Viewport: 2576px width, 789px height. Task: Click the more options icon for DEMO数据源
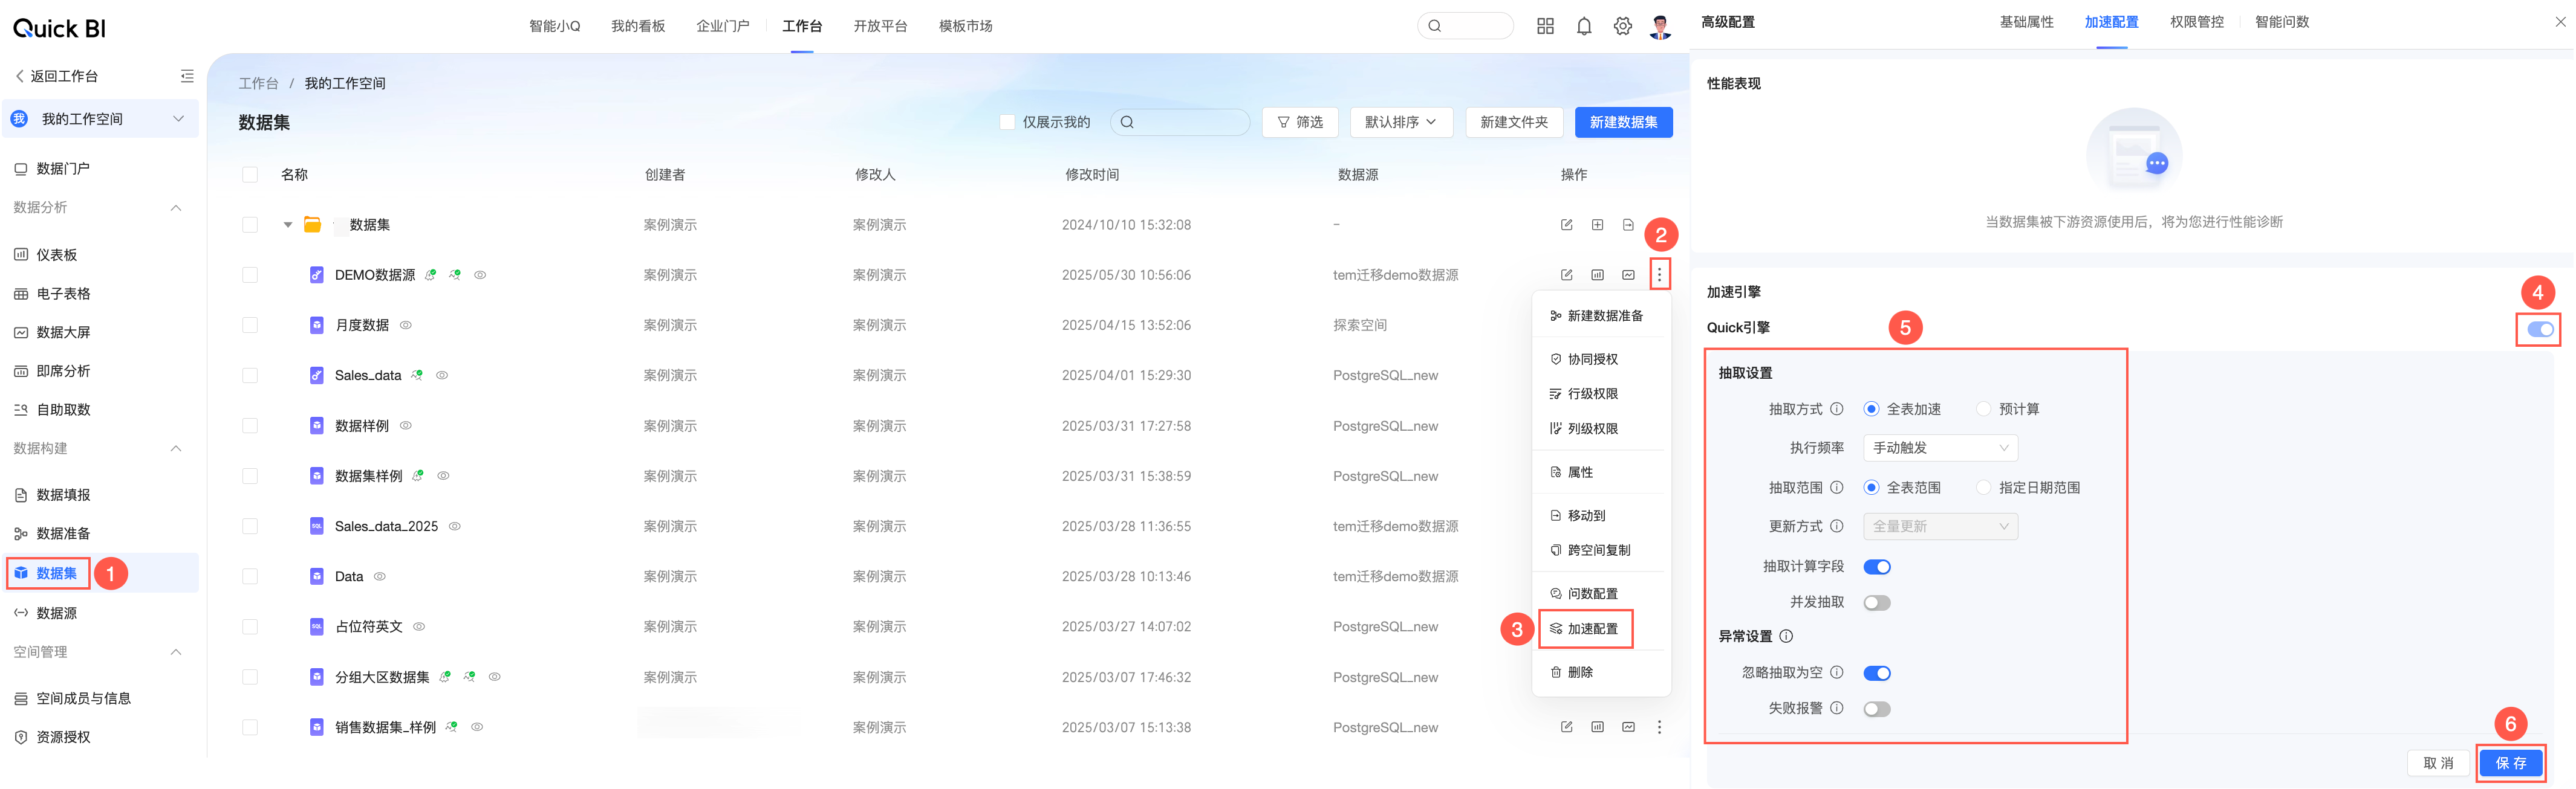[1659, 275]
